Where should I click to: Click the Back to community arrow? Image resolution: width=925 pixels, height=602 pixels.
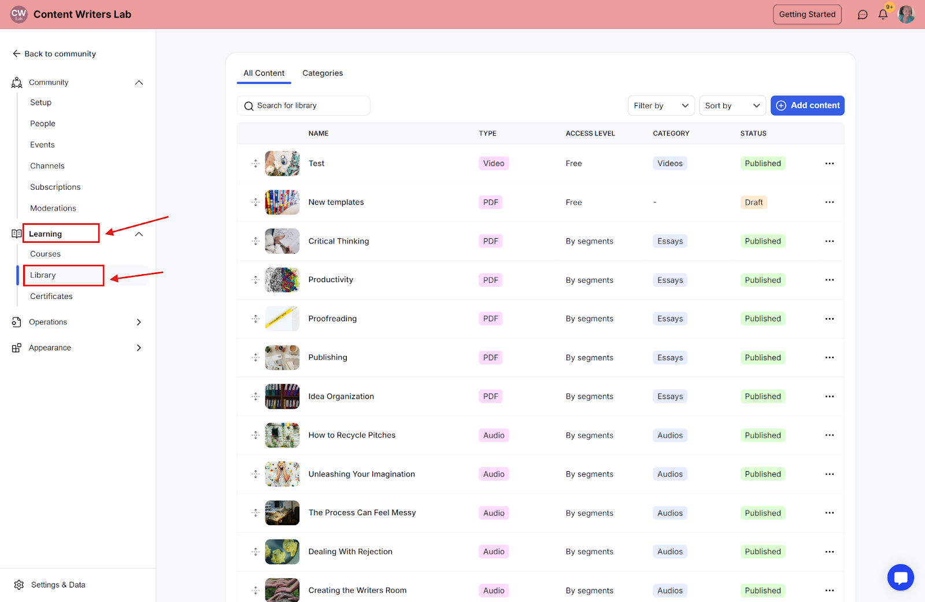point(16,54)
